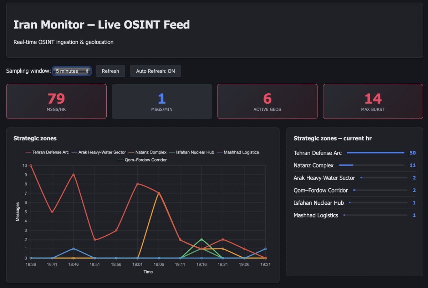The height and width of the screenshot is (288, 428).
Task: Click the Refresh button
Action: 110,71
